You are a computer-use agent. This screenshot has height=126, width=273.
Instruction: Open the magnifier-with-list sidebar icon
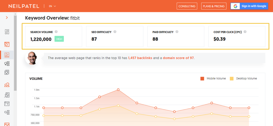(x=7, y=112)
